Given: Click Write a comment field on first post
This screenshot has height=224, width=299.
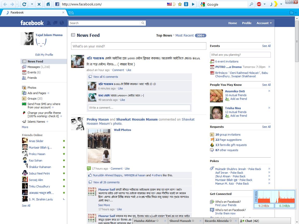Looking at the screenshot, I should coord(139,108).
